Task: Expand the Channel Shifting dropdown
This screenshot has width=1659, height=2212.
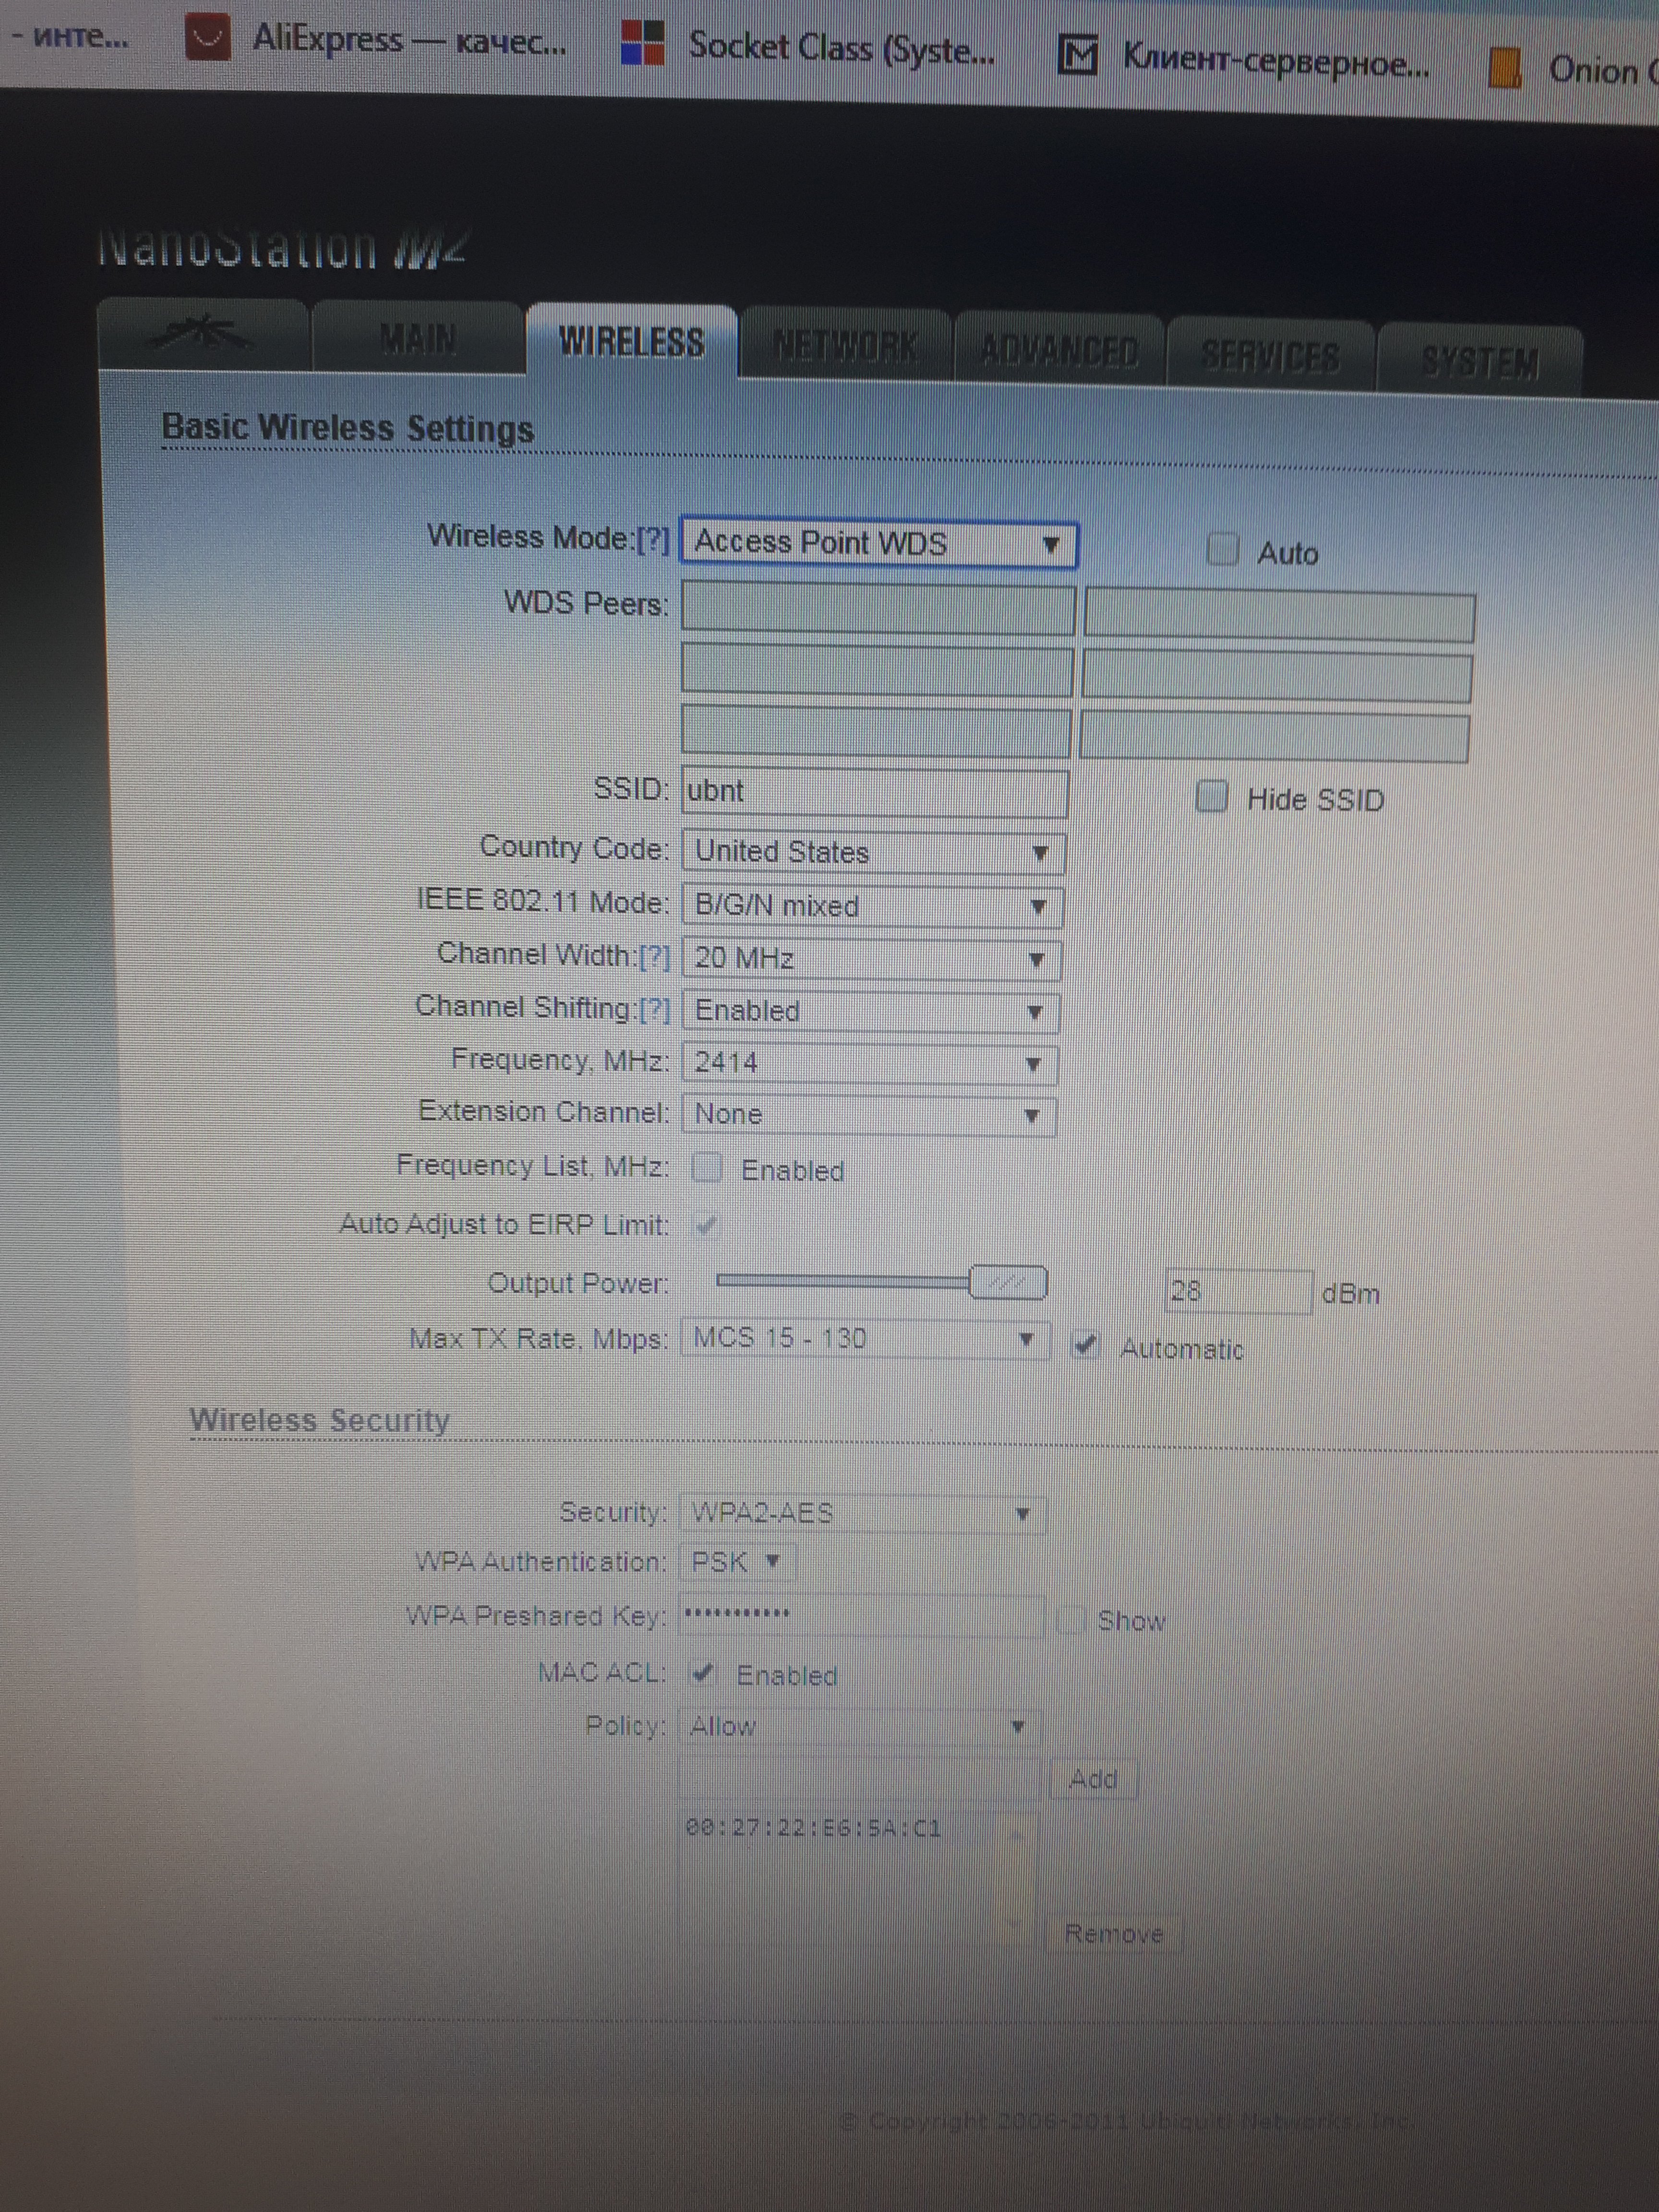Action: click(870, 1011)
